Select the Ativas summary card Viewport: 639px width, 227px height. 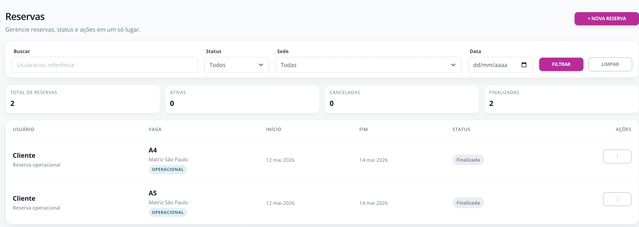click(242, 99)
